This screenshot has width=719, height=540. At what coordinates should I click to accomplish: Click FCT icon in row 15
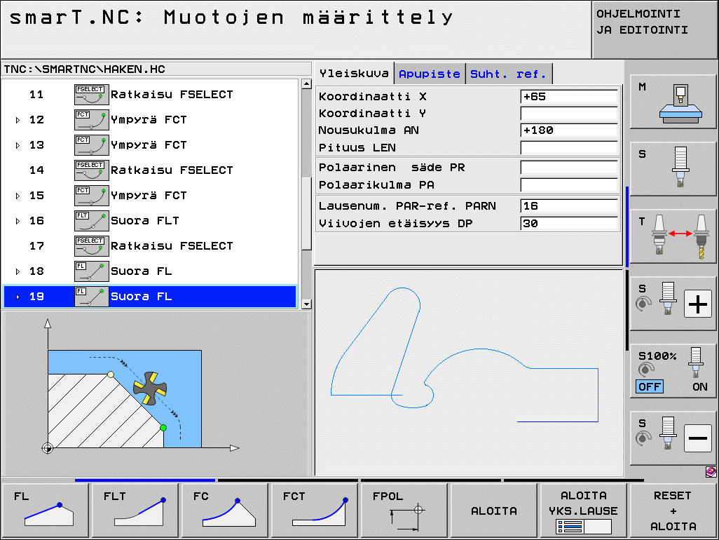92,196
